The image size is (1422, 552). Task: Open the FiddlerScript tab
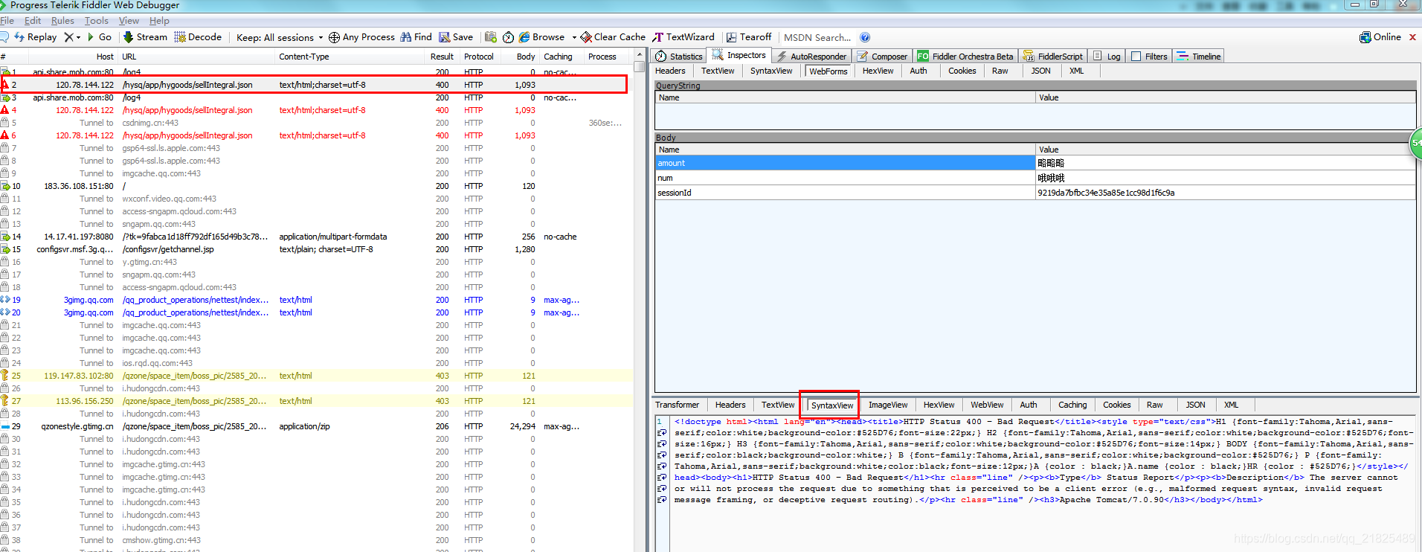pyautogui.click(x=1053, y=56)
